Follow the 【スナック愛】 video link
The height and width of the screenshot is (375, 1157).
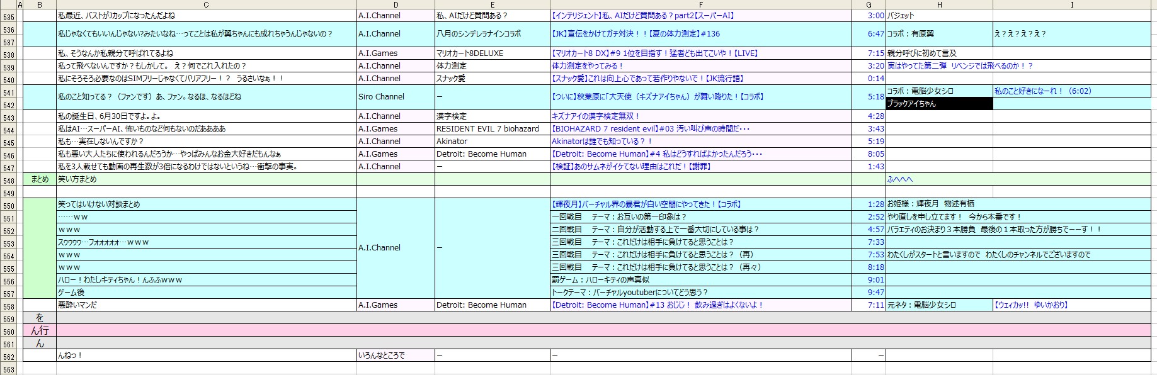coord(647,79)
